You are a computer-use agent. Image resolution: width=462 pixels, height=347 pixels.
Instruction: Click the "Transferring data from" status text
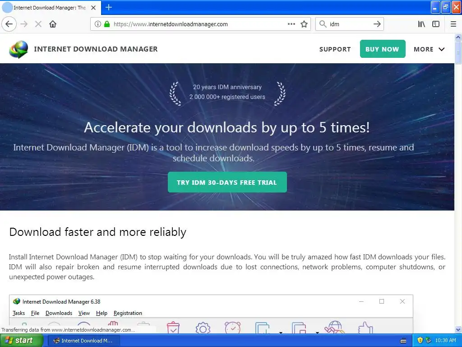[69, 330]
